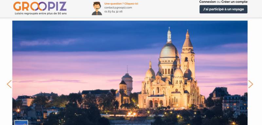Image resolution: width=262 pixels, height=125 pixels.
Task: Open the "Une question ? Cliquez-ici" link
Action: point(121,4)
